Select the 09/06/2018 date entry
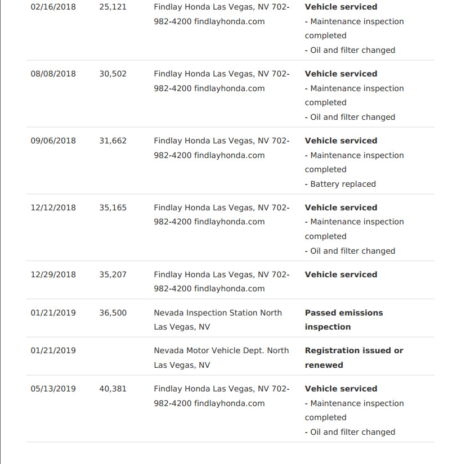457x464 pixels. (x=53, y=141)
